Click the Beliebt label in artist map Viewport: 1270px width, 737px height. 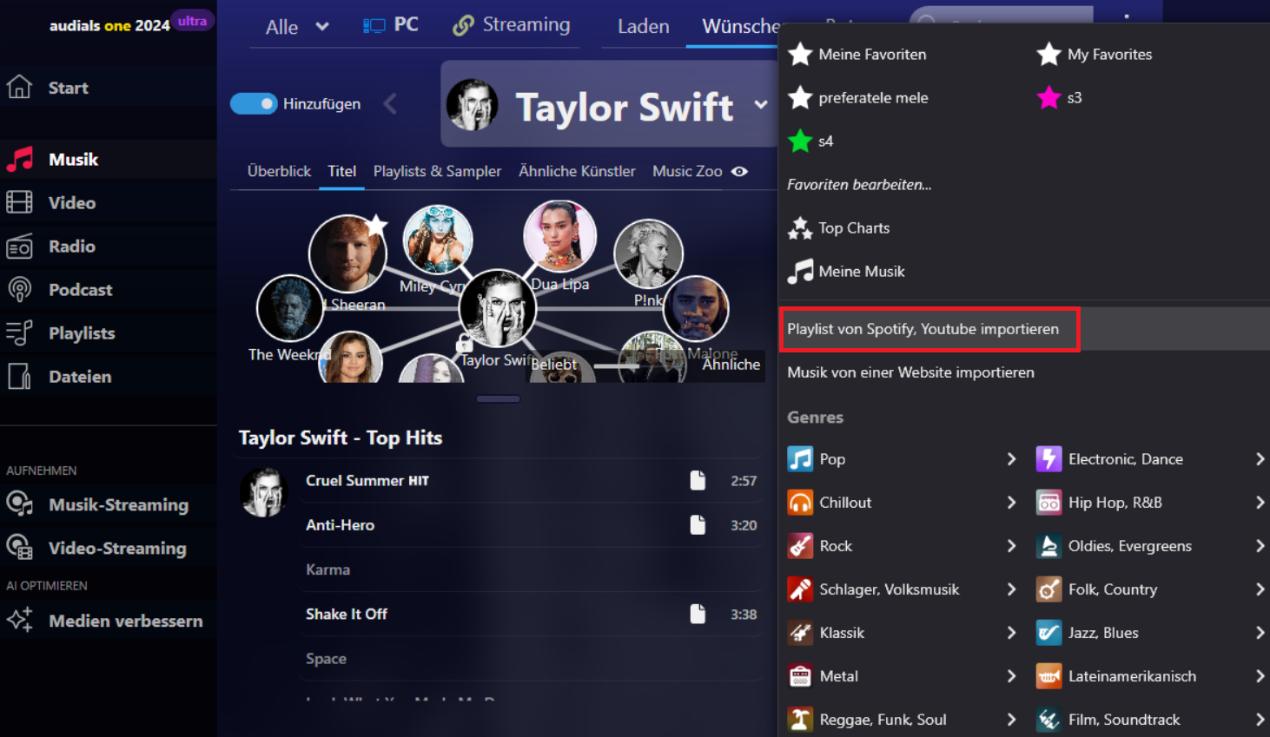pos(553,365)
